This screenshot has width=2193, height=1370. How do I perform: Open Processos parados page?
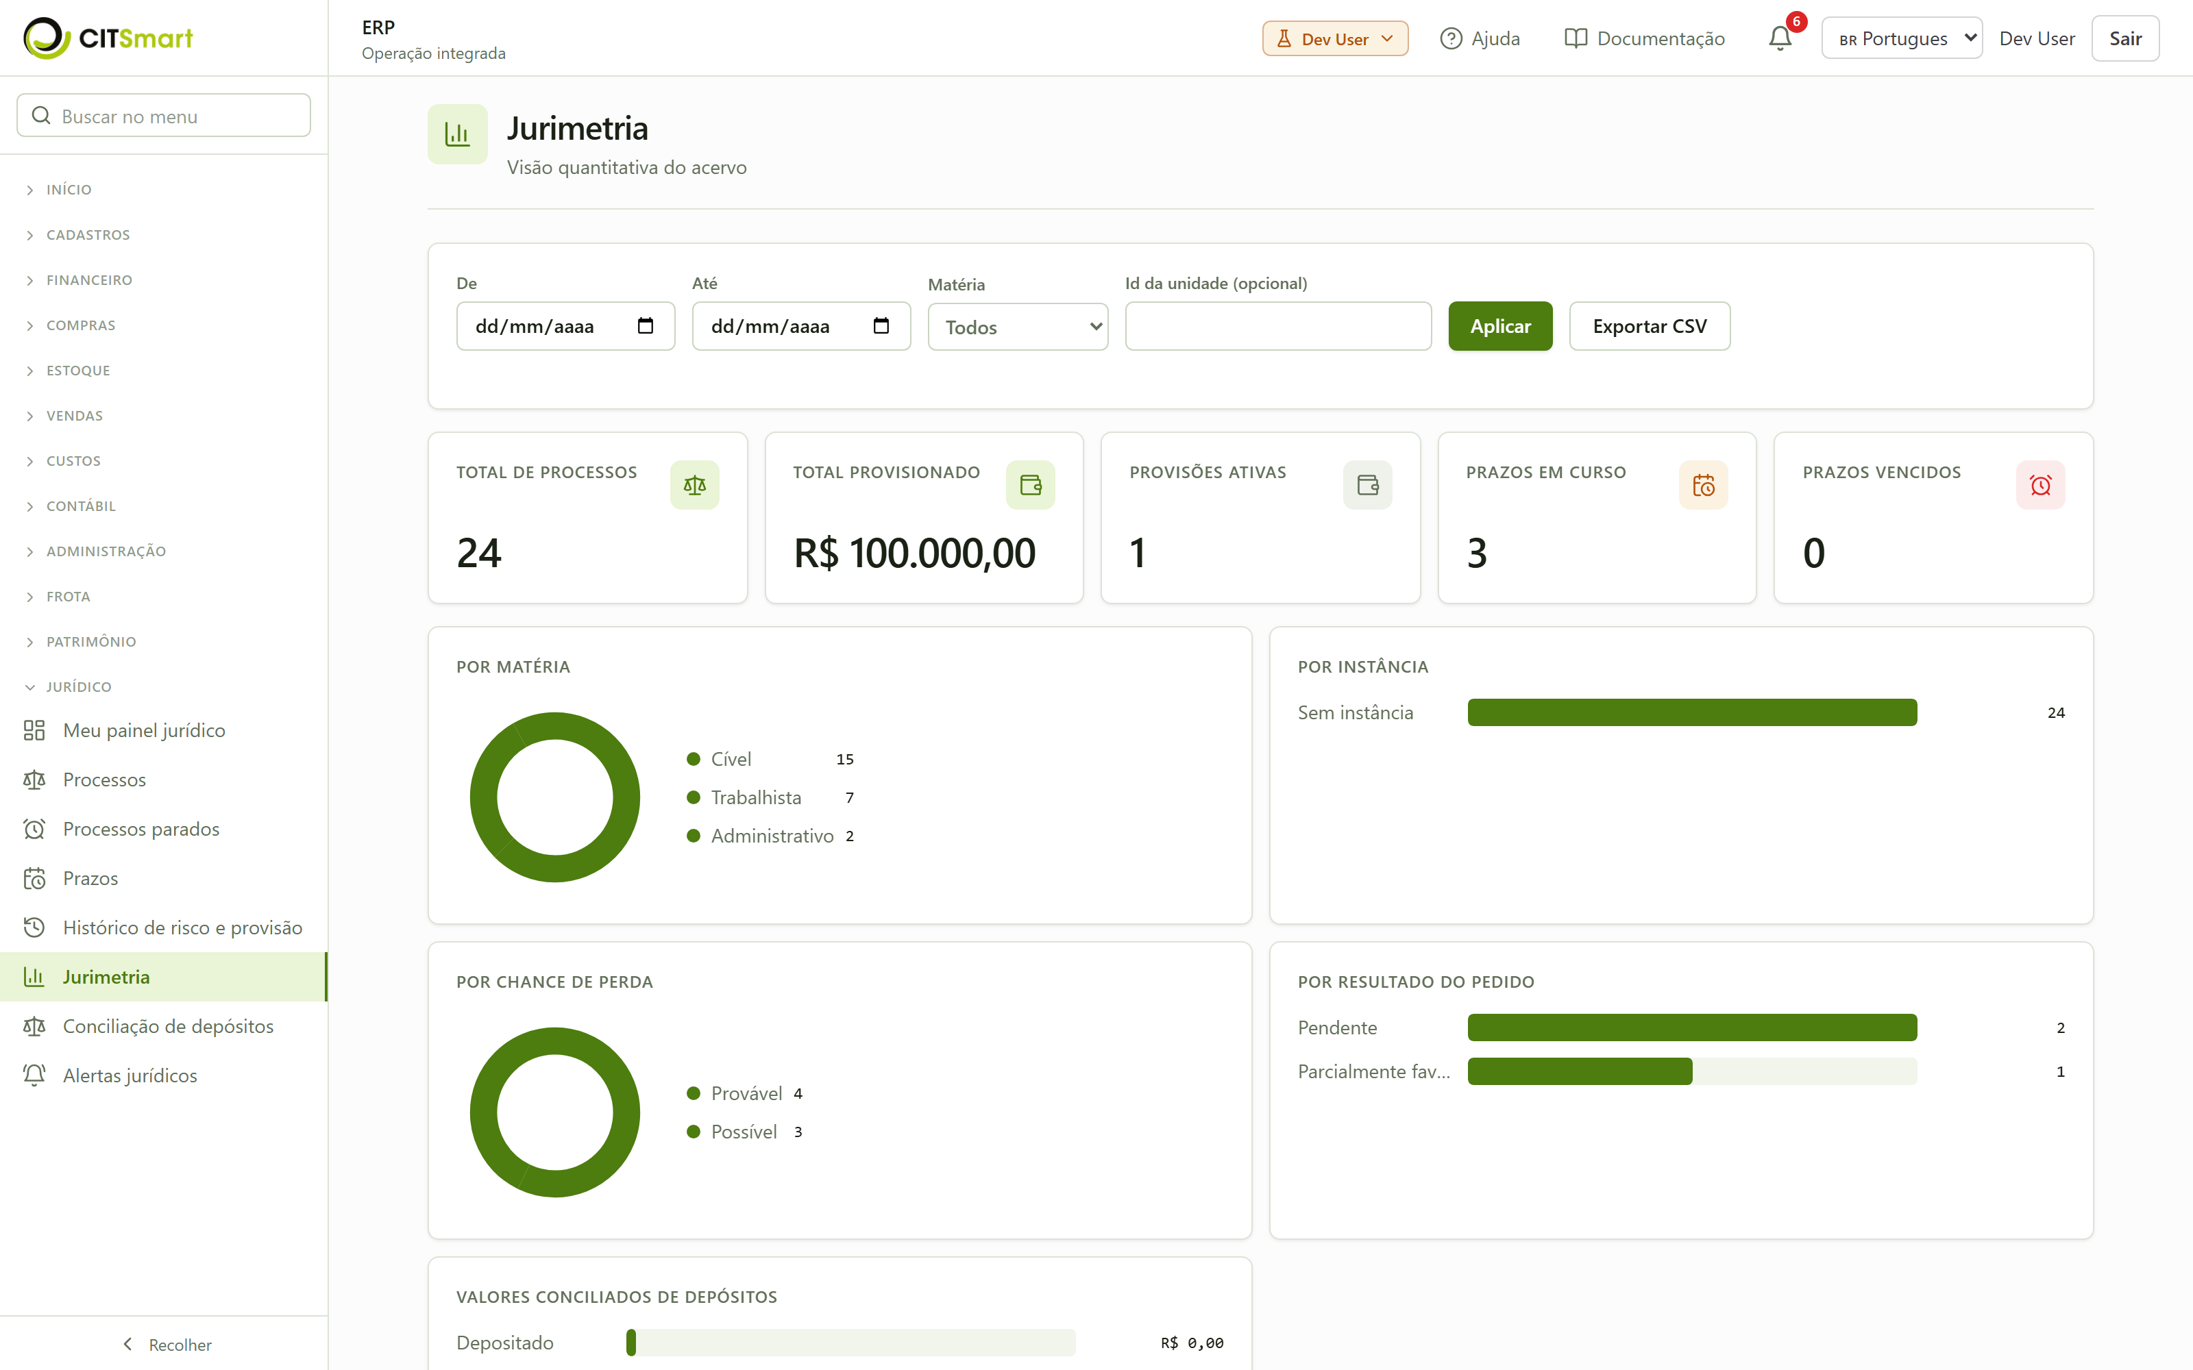(x=163, y=829)
